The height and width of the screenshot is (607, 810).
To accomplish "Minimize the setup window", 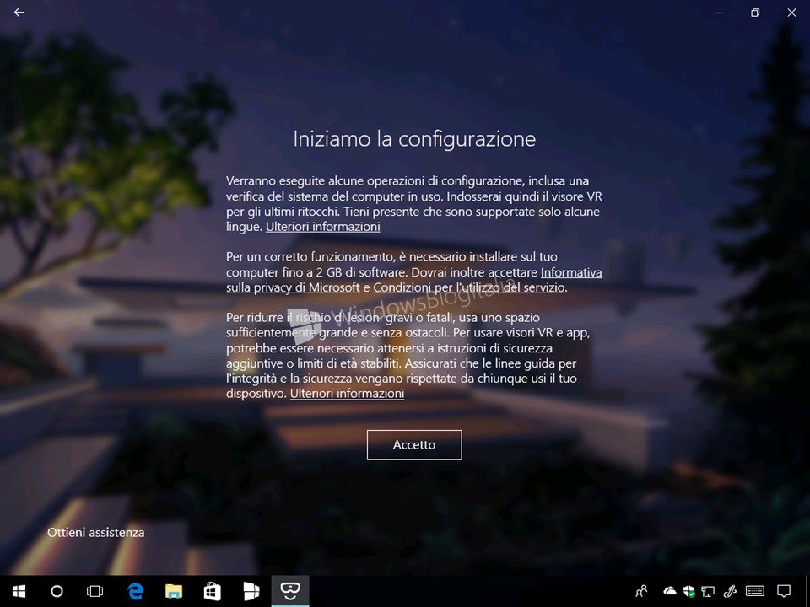I will pos(719,13).
